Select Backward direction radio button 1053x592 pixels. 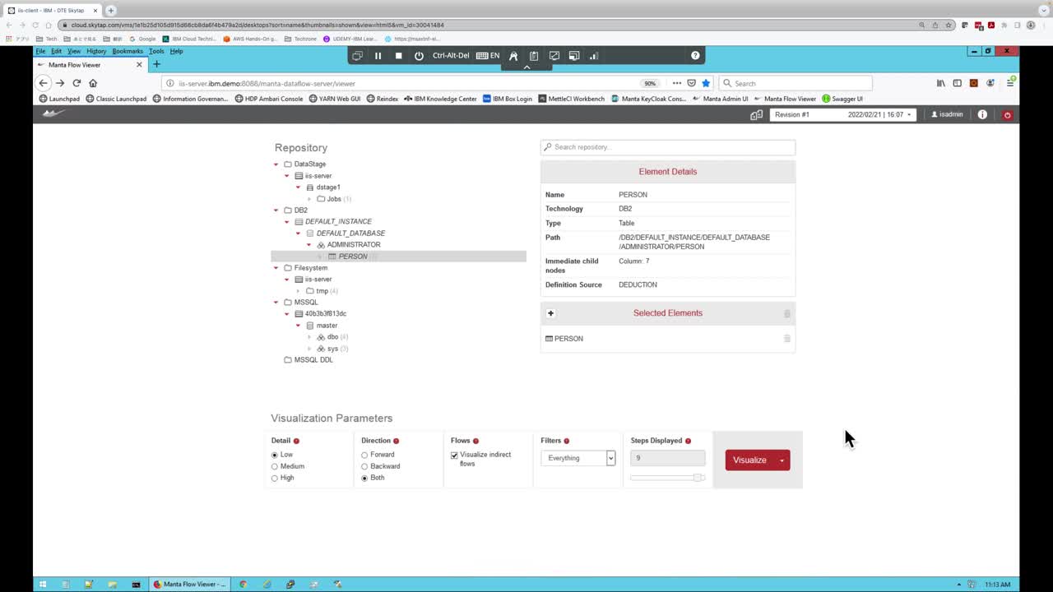click(364, 466)
